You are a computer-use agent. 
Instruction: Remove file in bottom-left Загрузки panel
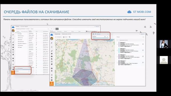[29, 71]
